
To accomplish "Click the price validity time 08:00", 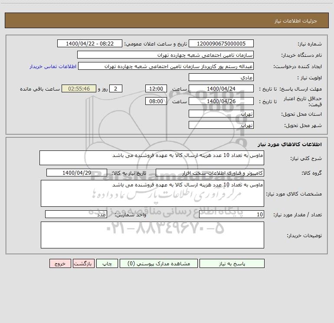I will click(x=156, y=101).
